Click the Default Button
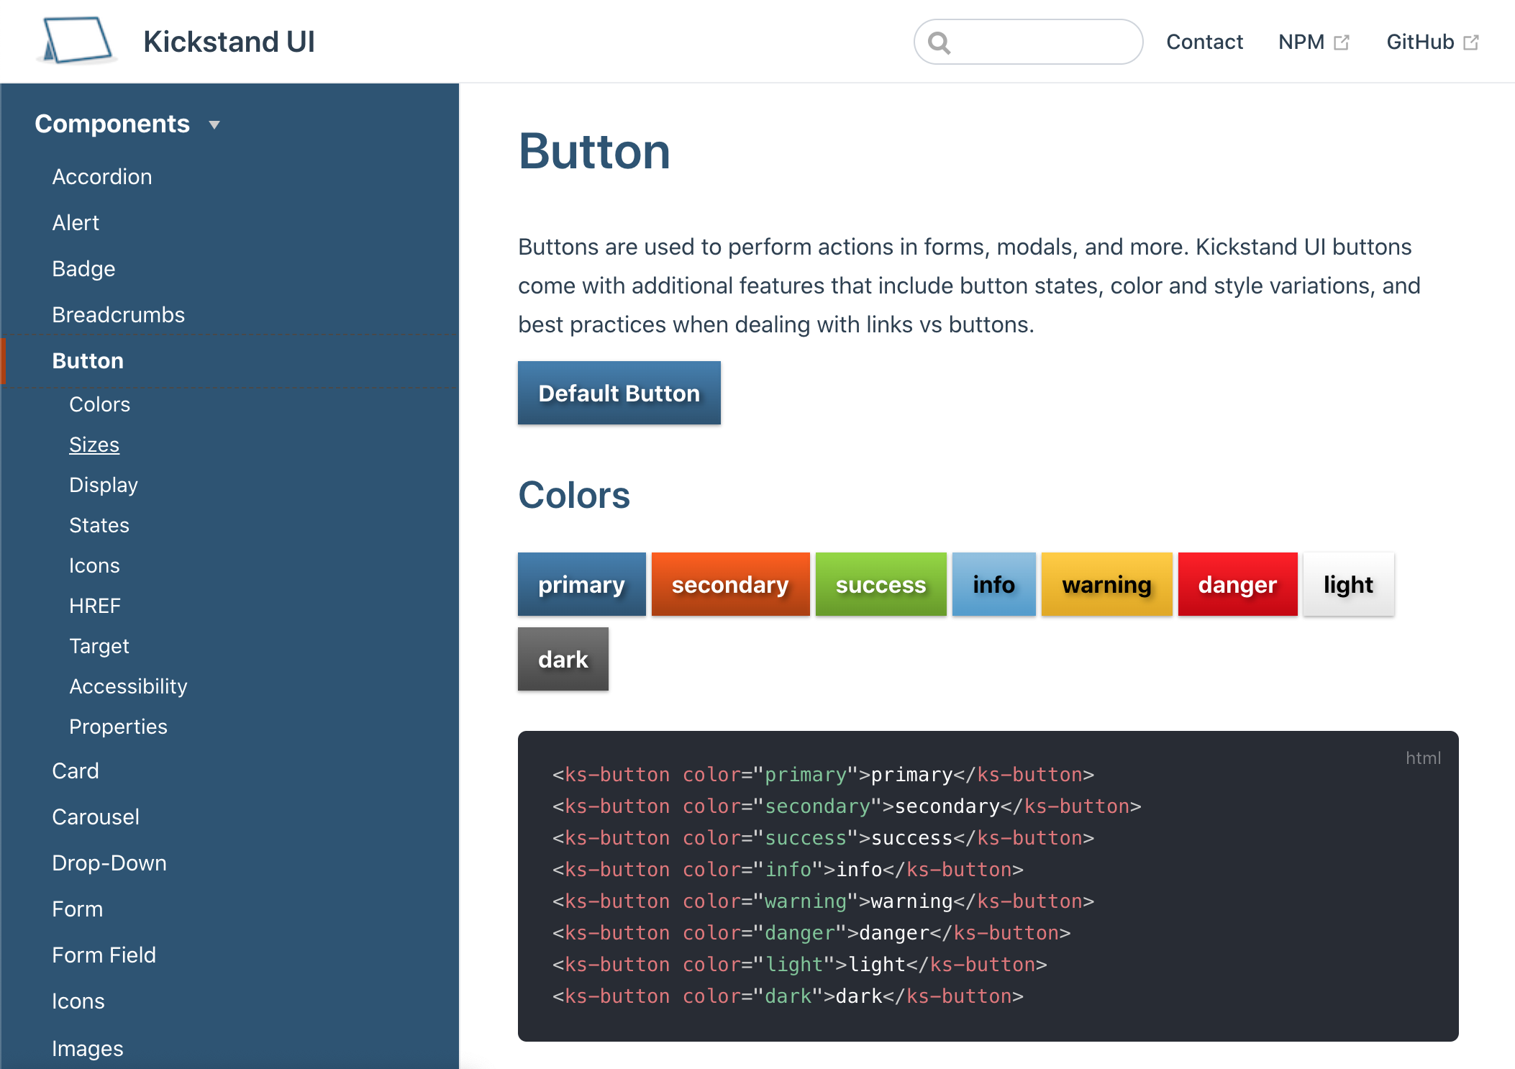Screen dimensions: 1515x1069 [619, 393]
